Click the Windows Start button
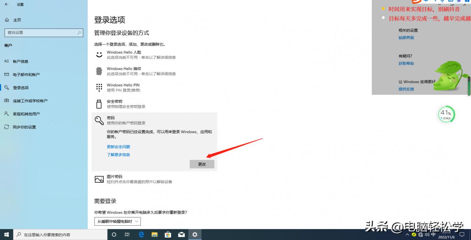Image resolution: width=471 pixels, height=240 pixels. click(6, 234)
